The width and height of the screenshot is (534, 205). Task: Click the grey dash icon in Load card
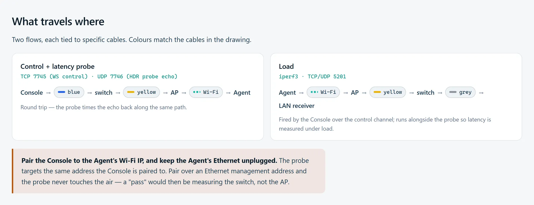click(x=453, y=92)
